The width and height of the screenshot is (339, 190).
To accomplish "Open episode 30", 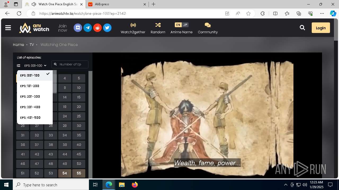I will pos(79,126).
